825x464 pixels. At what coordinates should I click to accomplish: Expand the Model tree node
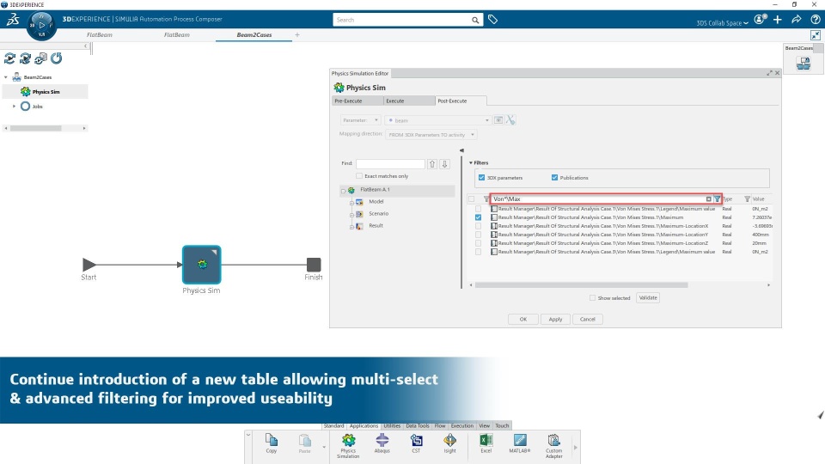[x=351, y=203]
